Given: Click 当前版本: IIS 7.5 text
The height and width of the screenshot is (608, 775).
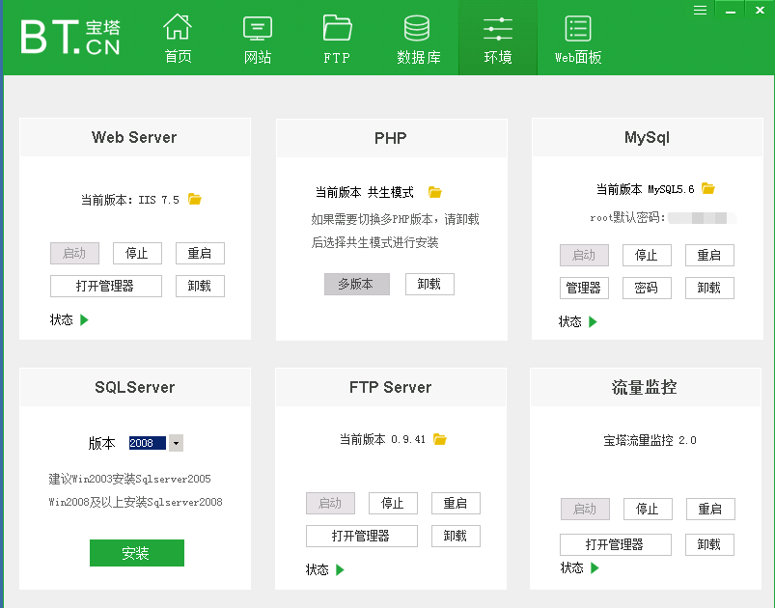Looking at the screenshot, I should coord(130,200).
